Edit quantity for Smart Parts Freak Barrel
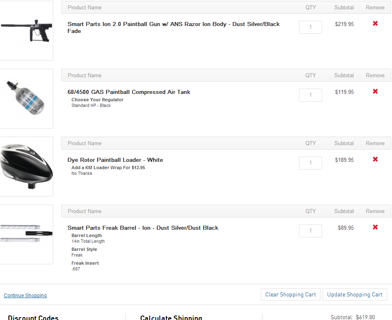This screenshot has width=392, height=320. coord(310,231)
